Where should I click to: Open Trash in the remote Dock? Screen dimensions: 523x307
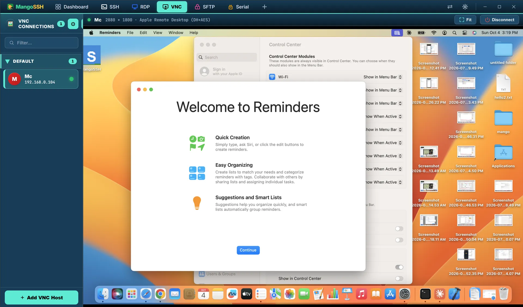pos(504,294)
